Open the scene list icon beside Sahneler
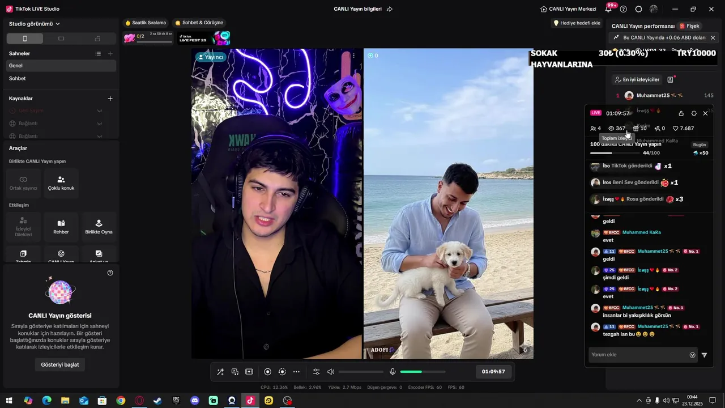This screenshot has height=408, width=725. coord(98,53)
